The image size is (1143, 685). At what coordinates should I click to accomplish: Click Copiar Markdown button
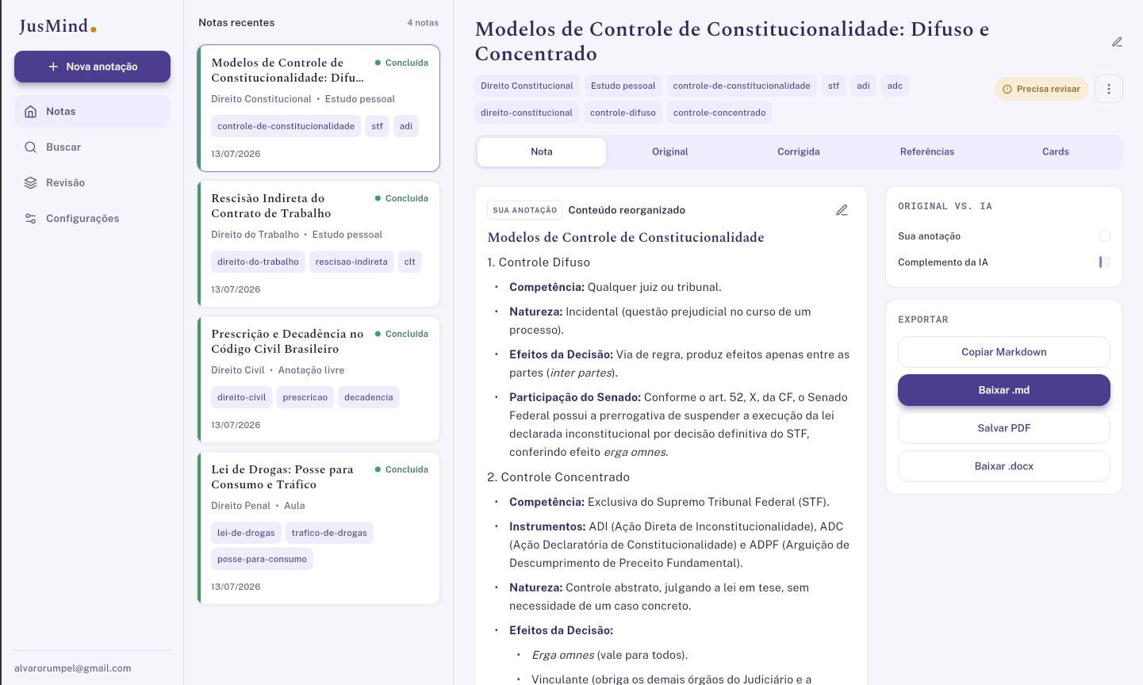1004,352
